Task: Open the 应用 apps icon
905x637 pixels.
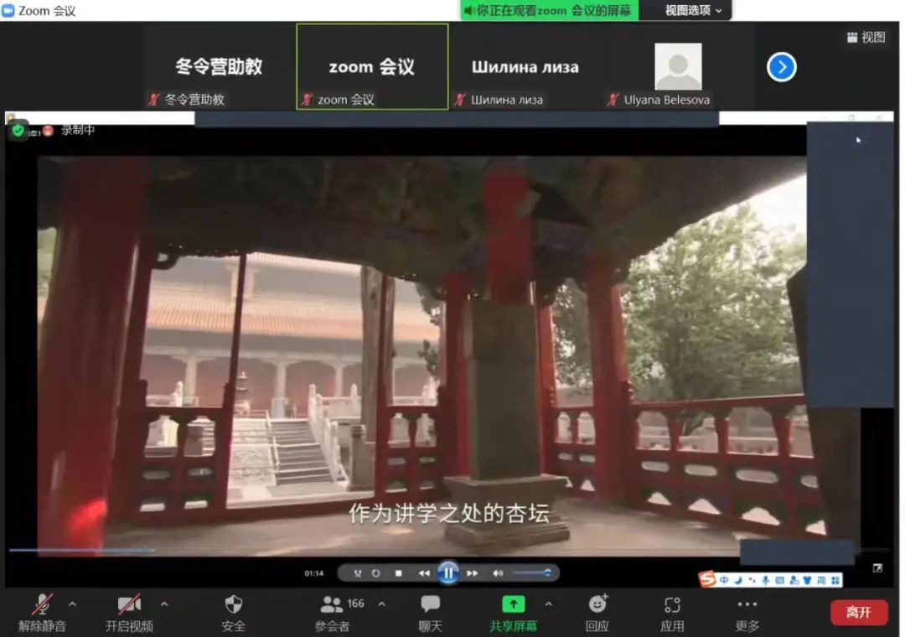Action: click(x=672, y=605)
